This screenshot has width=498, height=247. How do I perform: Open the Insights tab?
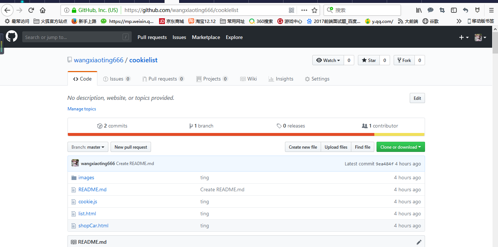(x=281, y=79)
